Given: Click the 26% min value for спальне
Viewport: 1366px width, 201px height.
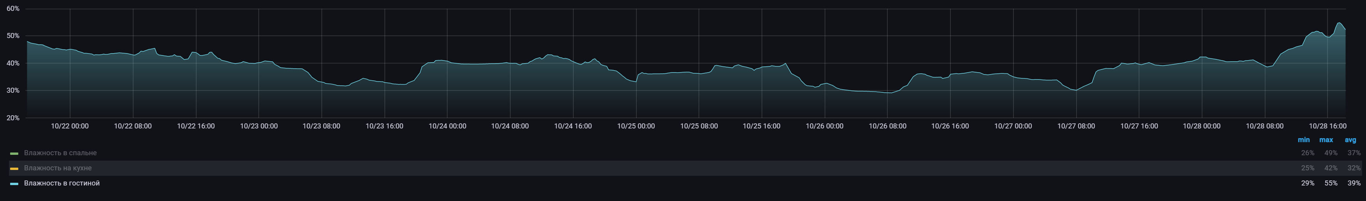Looking at the screenshot, I should click(x=1308, y=153).
